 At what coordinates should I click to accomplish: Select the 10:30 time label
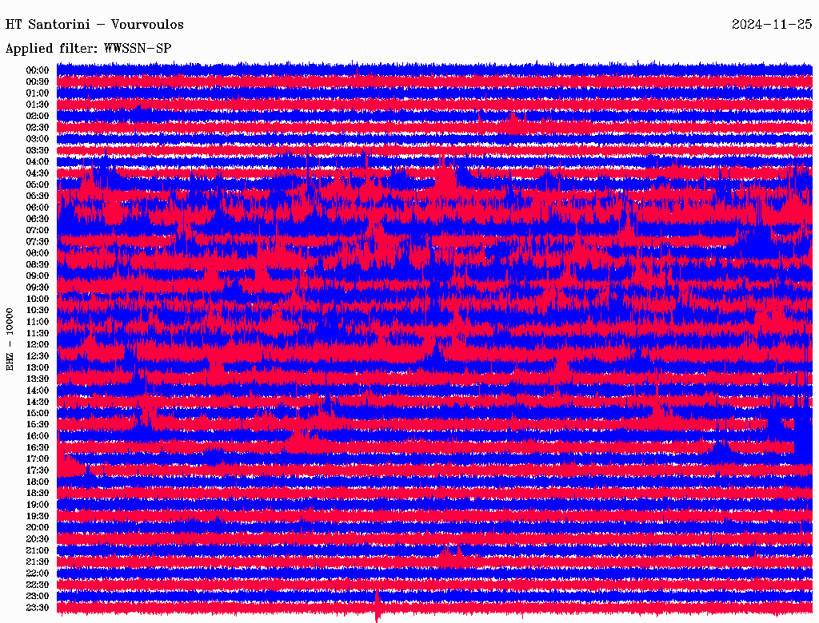click(38, 311)
